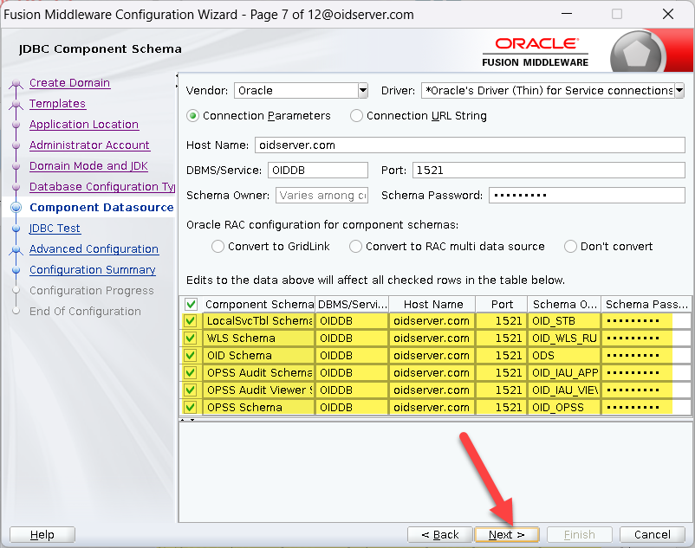Image resolution: width=695 pixels, height=548 pixels.
Task: Click the Component Datasource step marker icon
Action: pyautogui.click(x=16, y=208)
